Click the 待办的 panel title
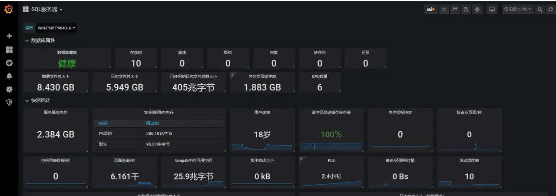 tap(320, 52)
